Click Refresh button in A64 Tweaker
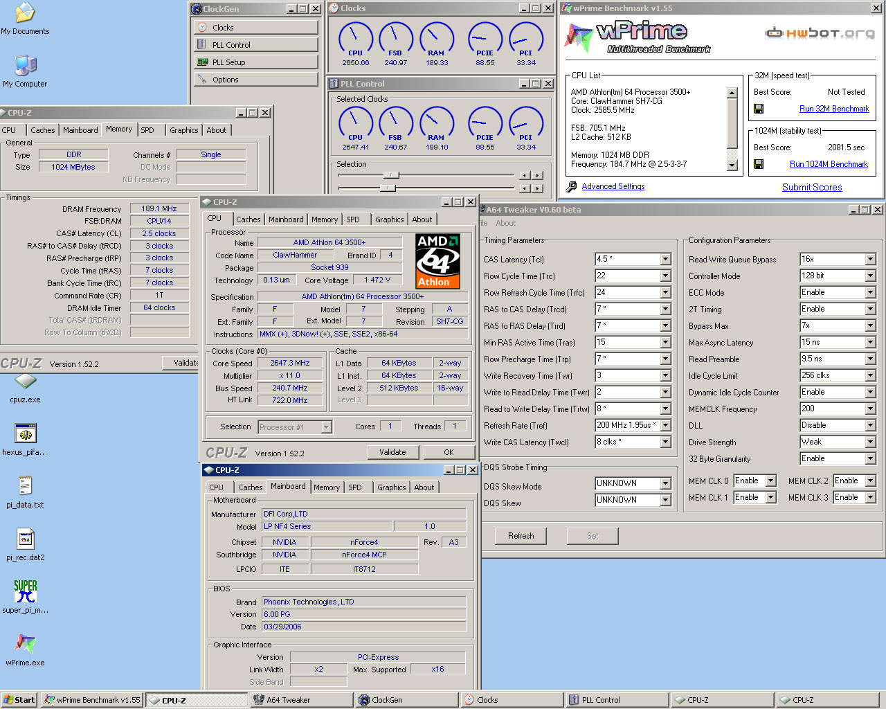The image size is (886, 709). pos(521,536)
